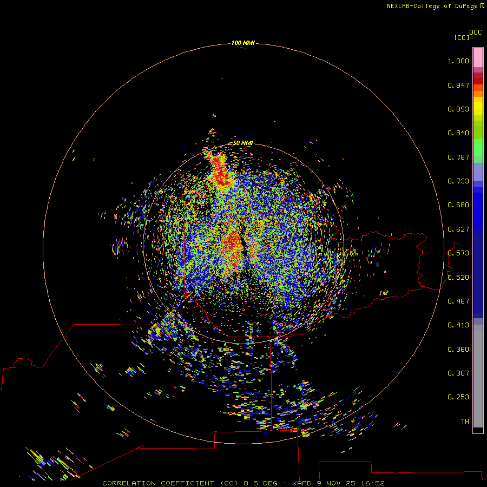Click the red echo cluster at radar center
Image resolution: width=487 pixels, height=487 pixels.
pos(232,240)
